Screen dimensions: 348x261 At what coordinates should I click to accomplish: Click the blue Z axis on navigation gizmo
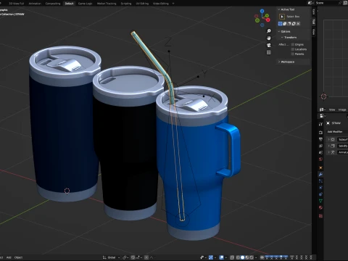point(262,11)
